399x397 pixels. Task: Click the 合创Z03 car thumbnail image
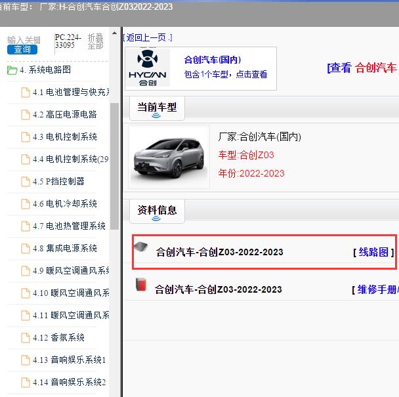(169, 157)
